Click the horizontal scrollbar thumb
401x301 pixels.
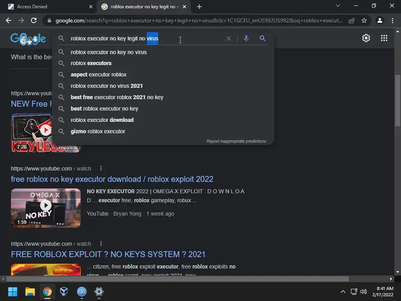pyautogui.click(x=177, y=279)
